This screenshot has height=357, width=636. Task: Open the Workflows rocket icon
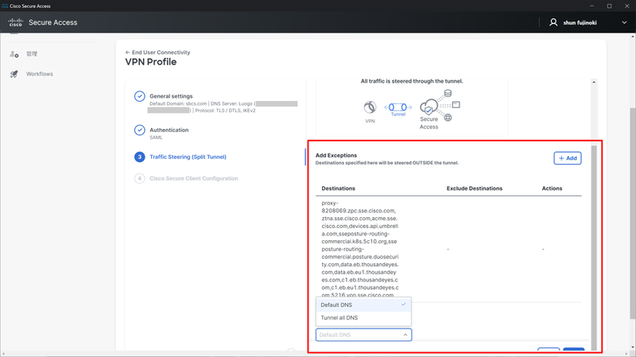click(x=14, y=74)
